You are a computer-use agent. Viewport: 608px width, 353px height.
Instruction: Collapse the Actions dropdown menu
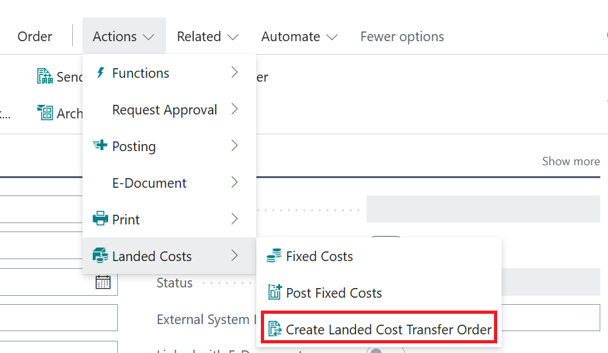point(124,37)
